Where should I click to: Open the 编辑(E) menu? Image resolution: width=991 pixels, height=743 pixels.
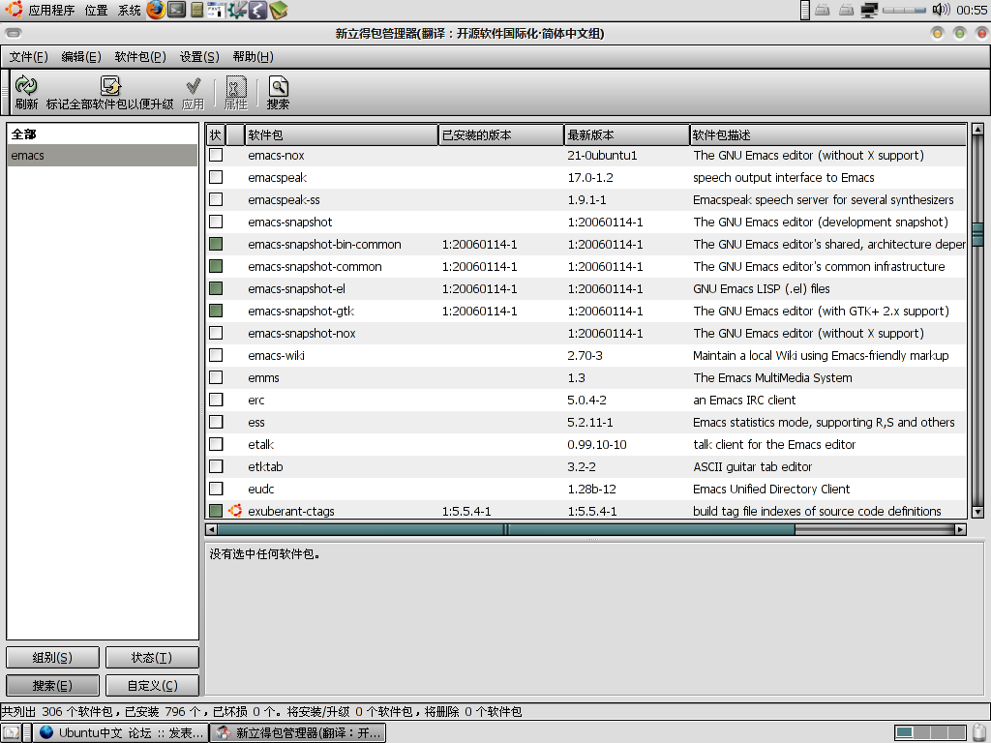pyautogui.click(x=81, y=57)
